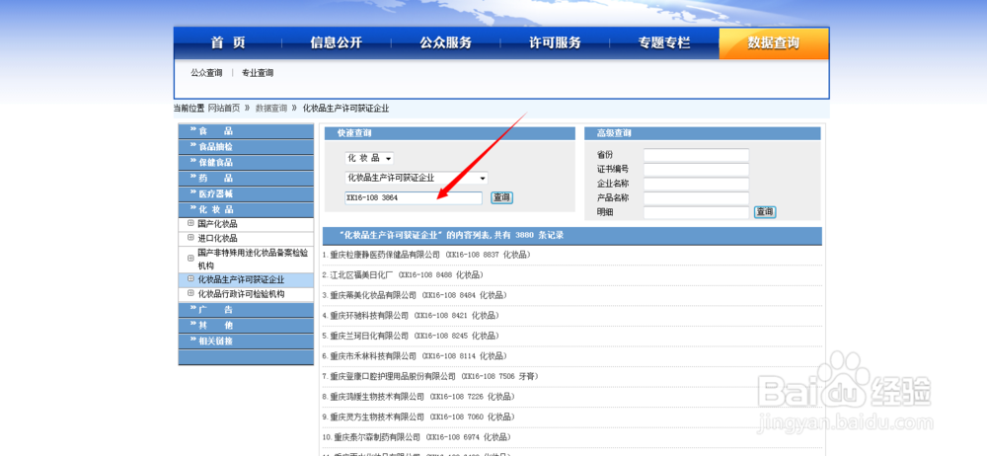
Task: Expand the 保健食品 sidebar category
Action: tap(246, 163)
